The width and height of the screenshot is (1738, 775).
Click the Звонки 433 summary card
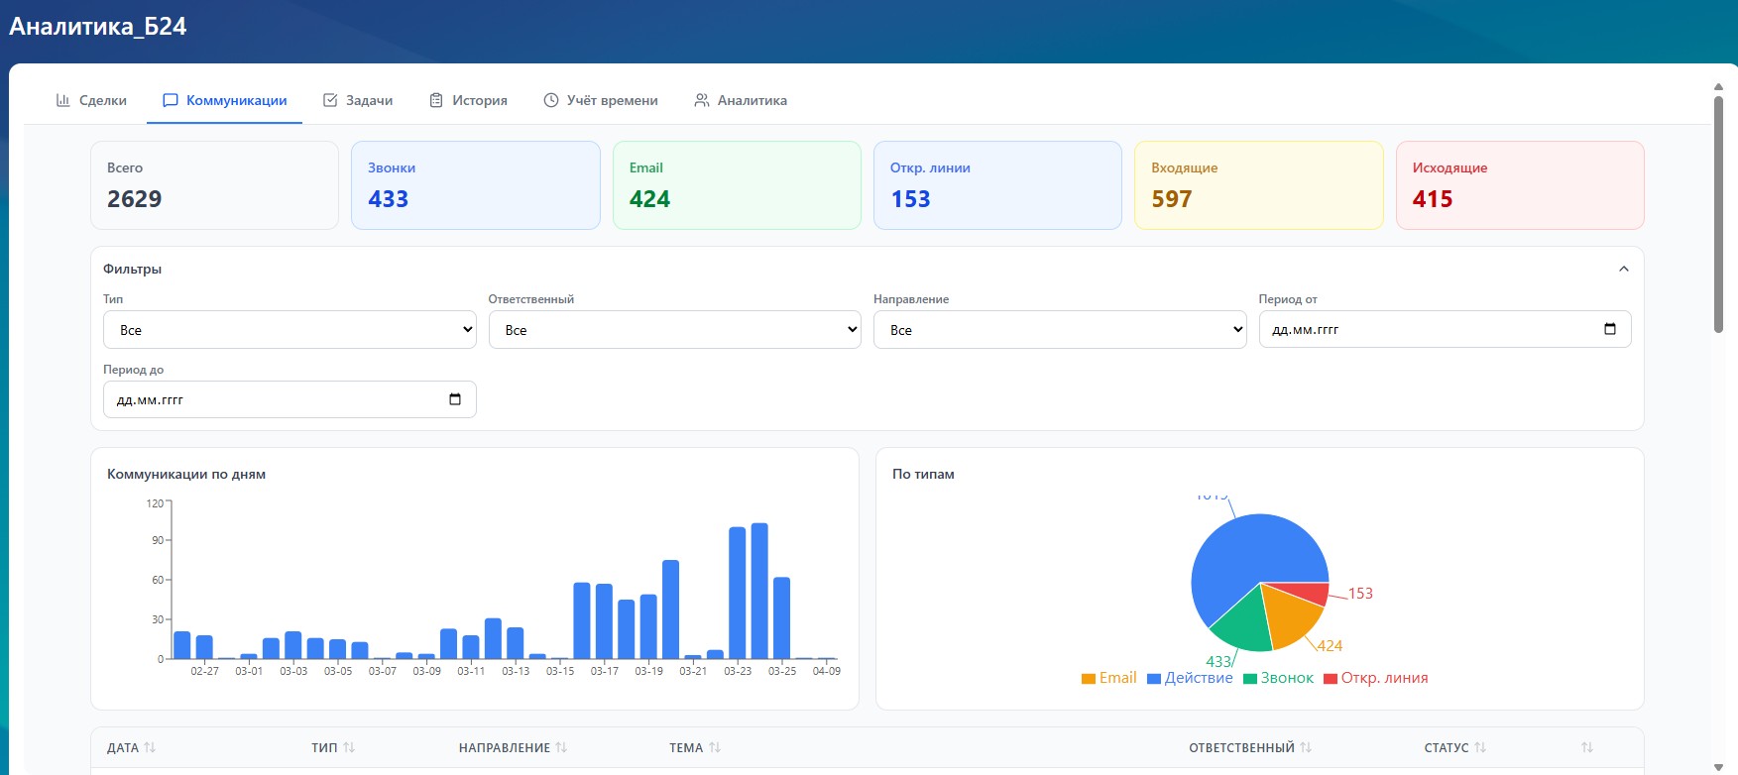tap(476, 185)
